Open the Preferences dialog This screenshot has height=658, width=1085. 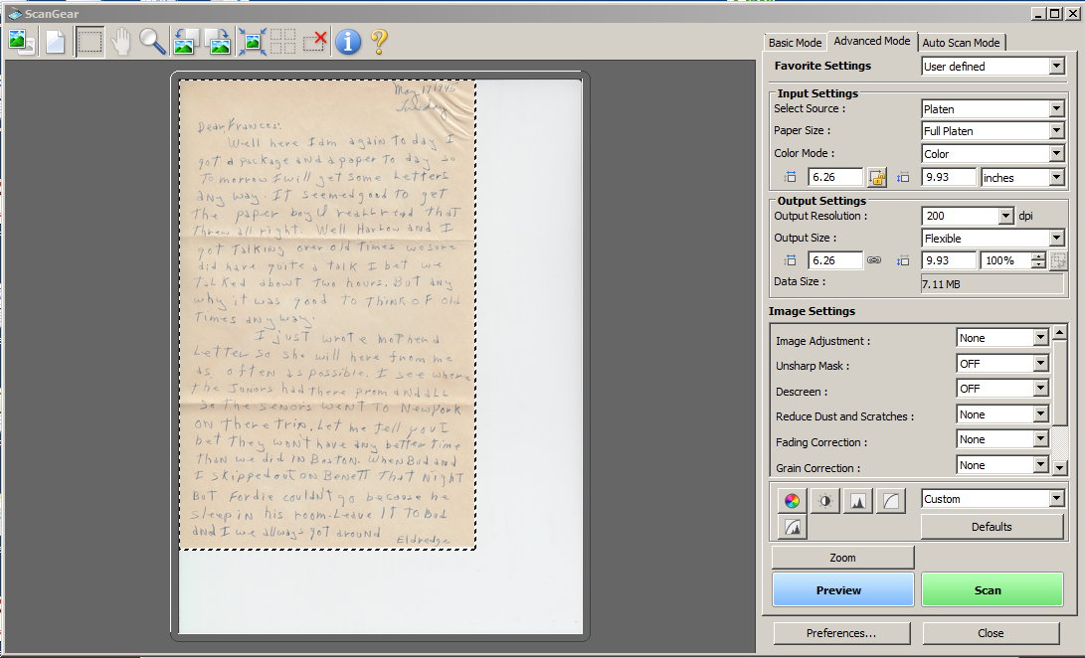pyautogui.click(x=841, y=633)
